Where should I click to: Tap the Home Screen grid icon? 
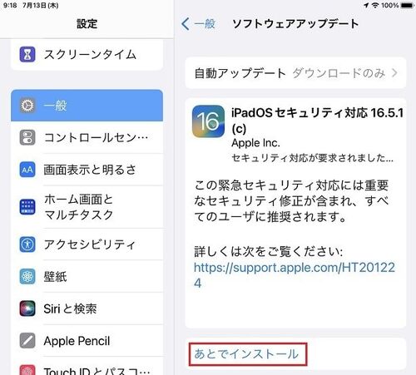pyautogui.click(x=27, y=207)
